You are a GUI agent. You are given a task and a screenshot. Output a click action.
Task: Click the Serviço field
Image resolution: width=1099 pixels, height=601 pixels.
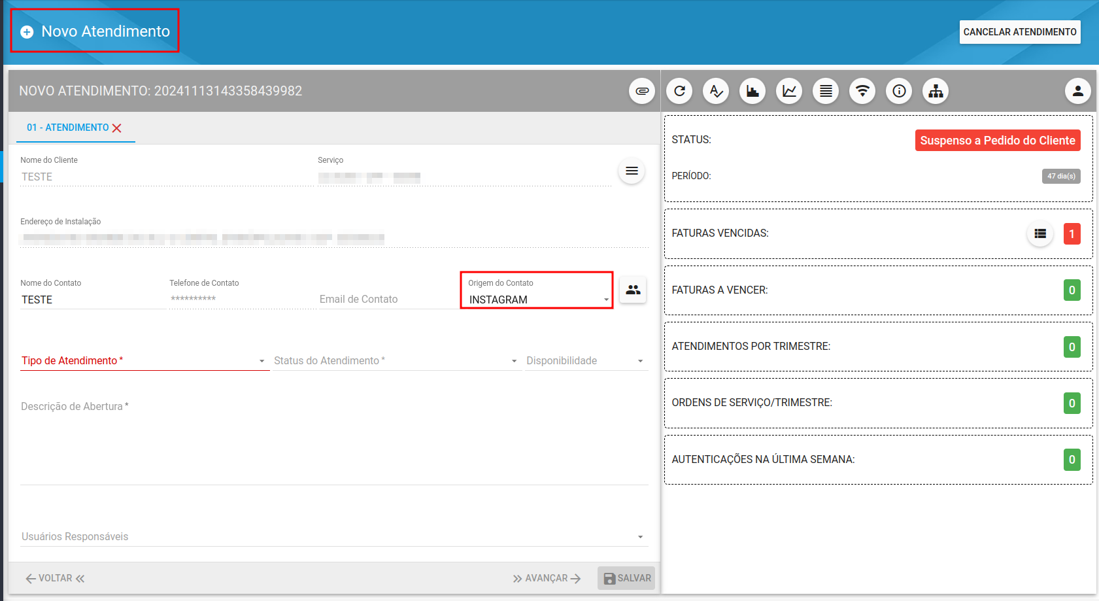(x=464, y=177)
